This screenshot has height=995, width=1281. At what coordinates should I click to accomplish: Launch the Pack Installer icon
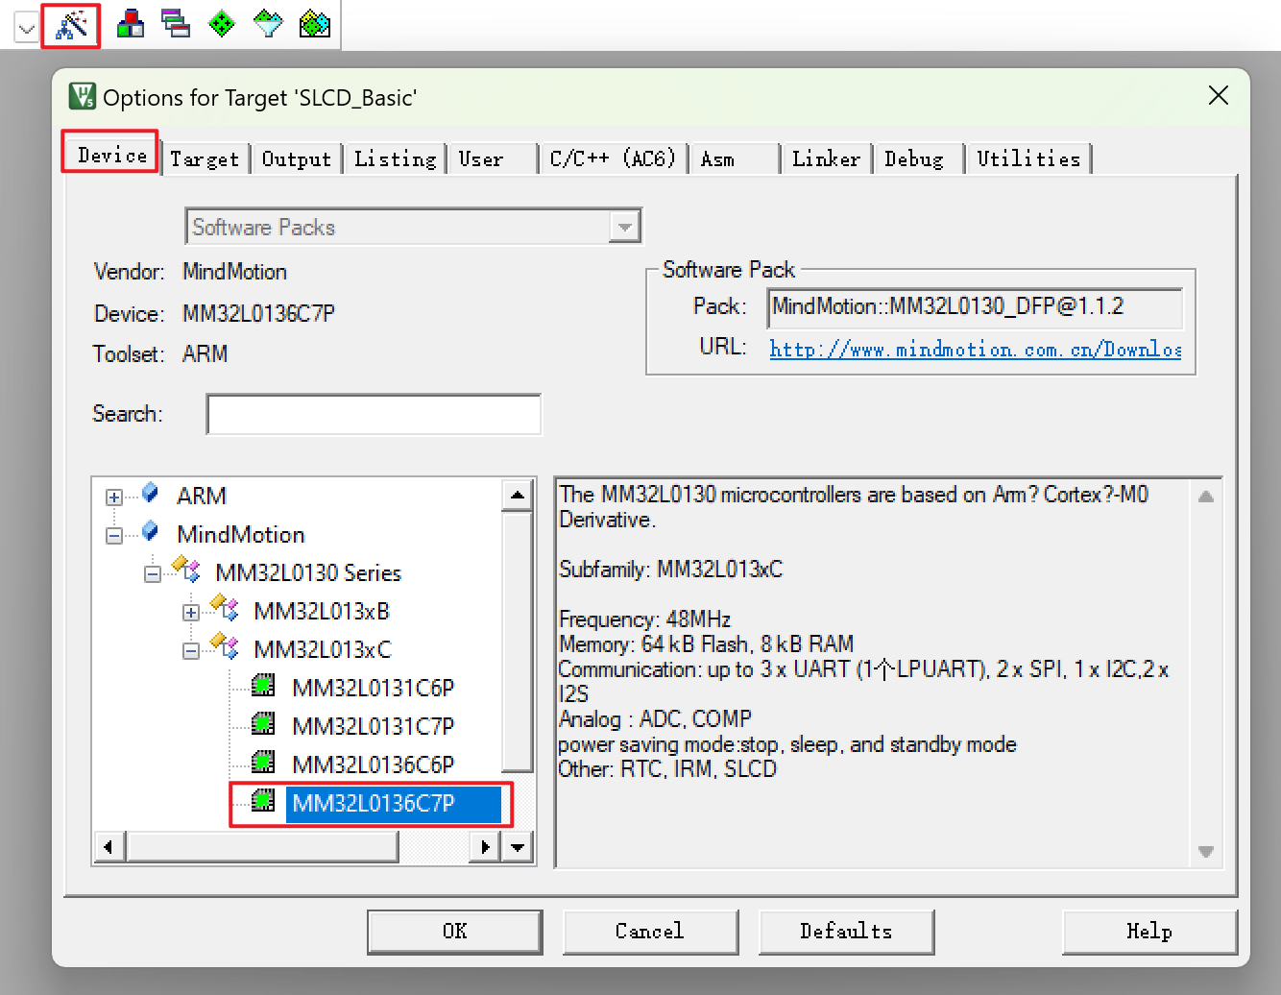(314, 24)
